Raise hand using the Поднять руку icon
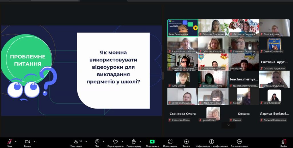Viewport: 293px width, 148px height. (134, 142)
